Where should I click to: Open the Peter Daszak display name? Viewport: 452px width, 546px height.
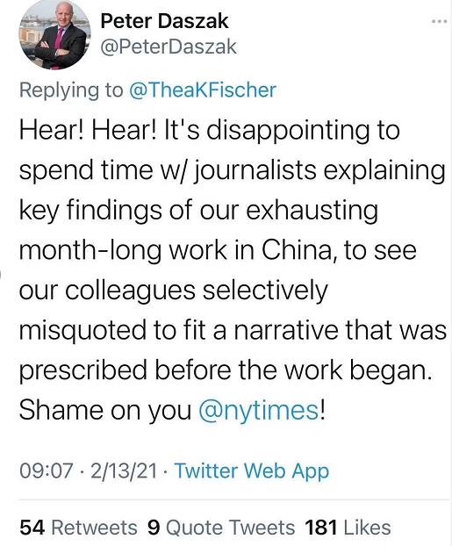tap(164, 21)
